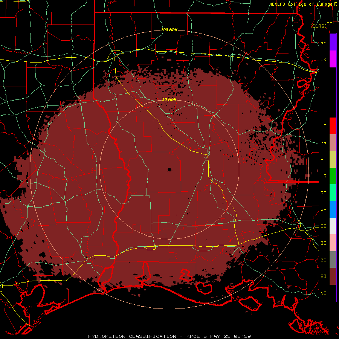Click the UK legend label
339x339 pixels.
[324, 59]
